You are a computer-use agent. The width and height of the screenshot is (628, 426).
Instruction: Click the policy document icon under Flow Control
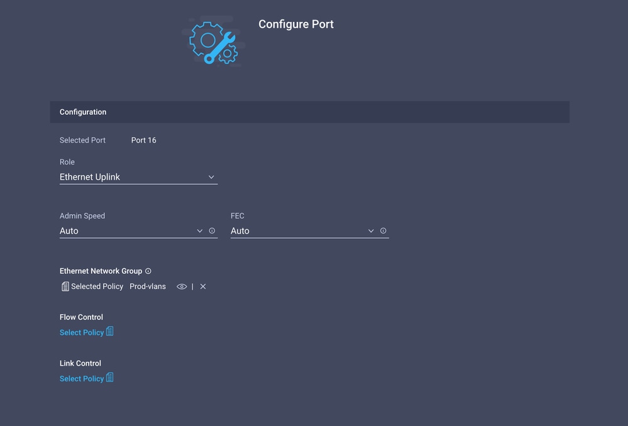[110, 332]
